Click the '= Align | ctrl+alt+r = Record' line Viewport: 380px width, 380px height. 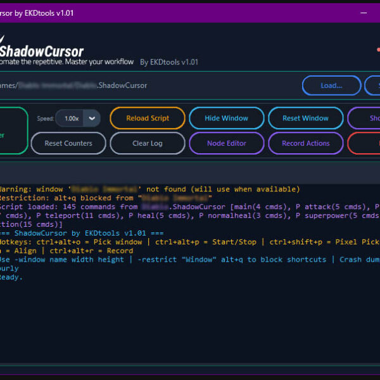pyautogui.click(x=66, y=251)
